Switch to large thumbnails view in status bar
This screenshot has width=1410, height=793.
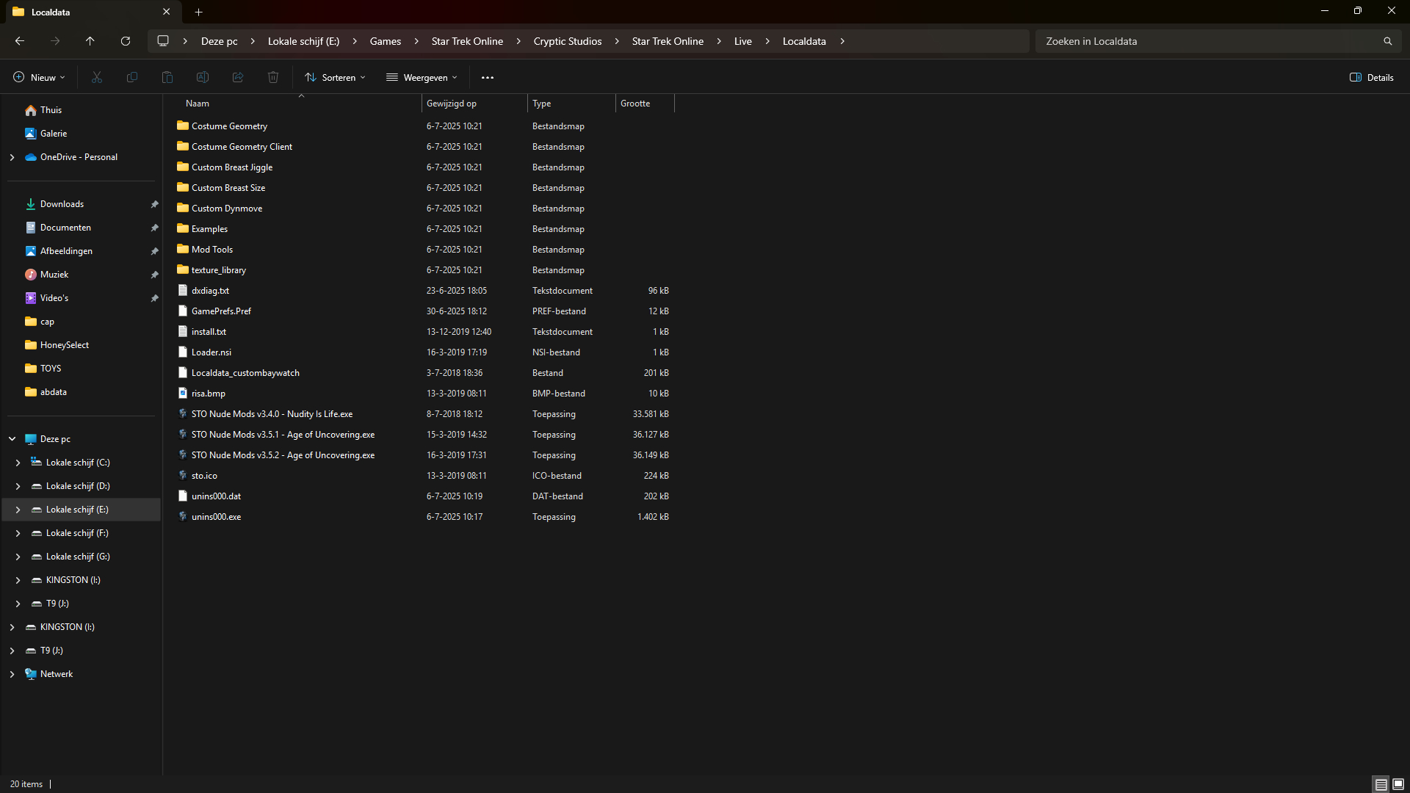(x=1398, y=784)
